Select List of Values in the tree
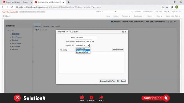Viewport: 184px width, 103px height. click(16, 43)
